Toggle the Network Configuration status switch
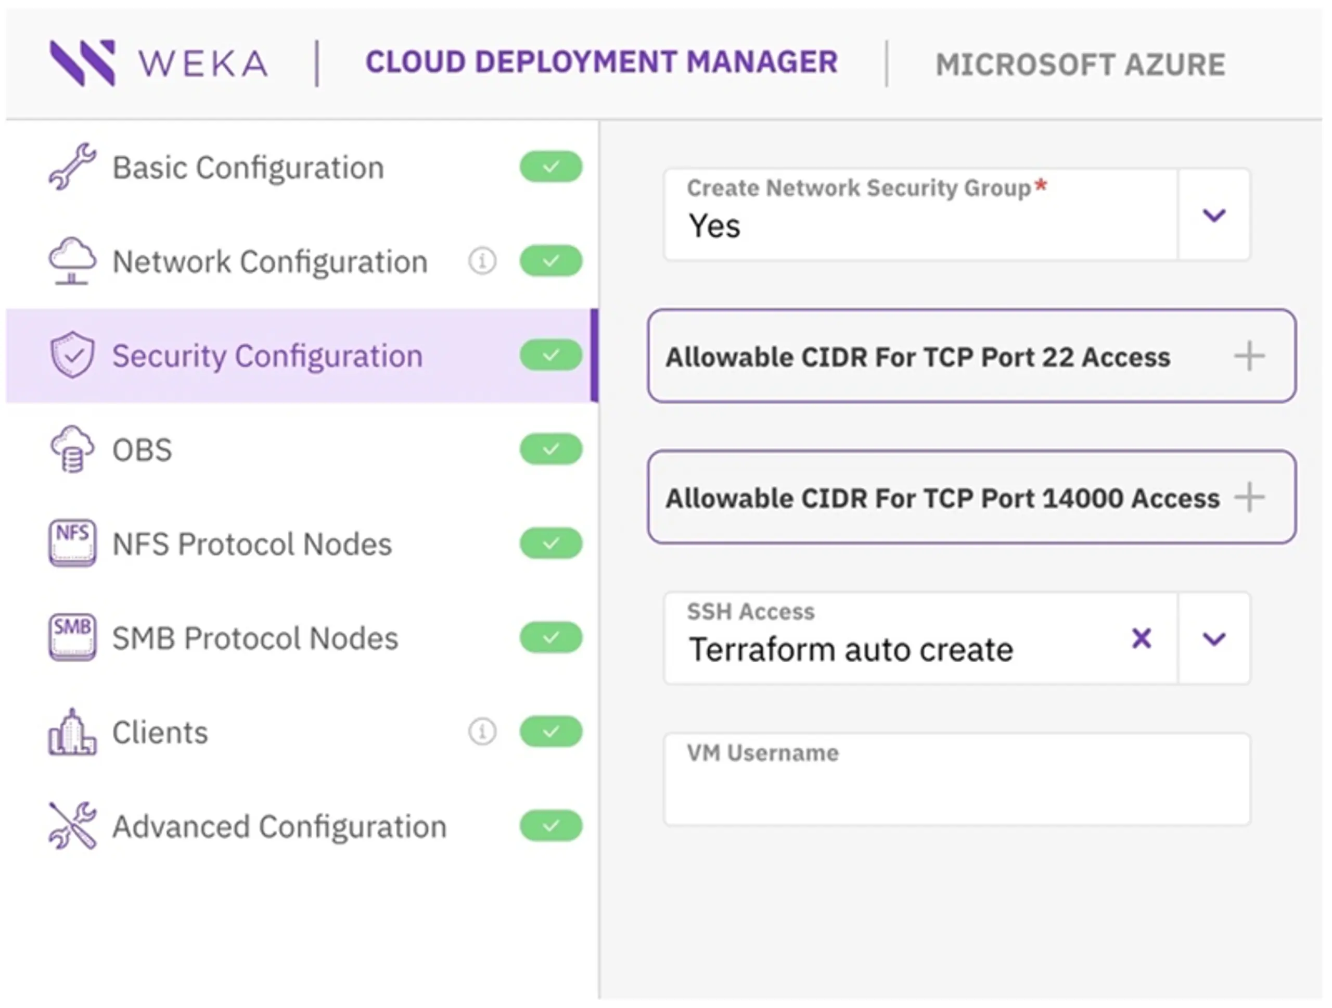Screen dimensions: 1332x1008 pyautogui.click(x=551, y=261)
